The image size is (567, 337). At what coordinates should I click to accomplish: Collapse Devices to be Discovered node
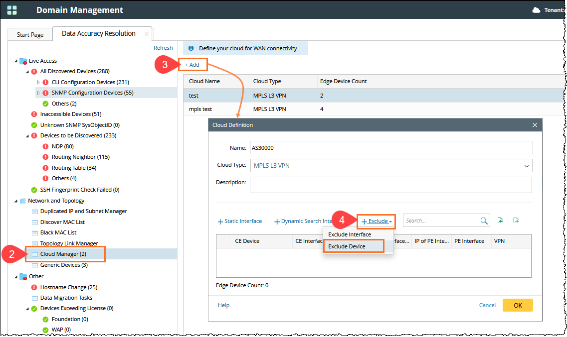click(27, 136)
